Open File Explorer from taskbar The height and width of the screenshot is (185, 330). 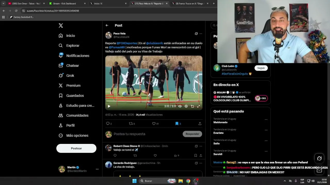[x=181, y=181]
